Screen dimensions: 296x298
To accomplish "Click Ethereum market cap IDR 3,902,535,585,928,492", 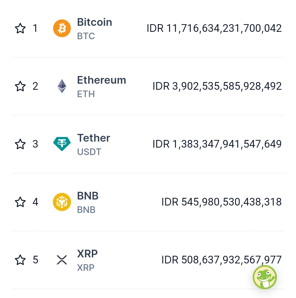I will [x=217, y=86].
